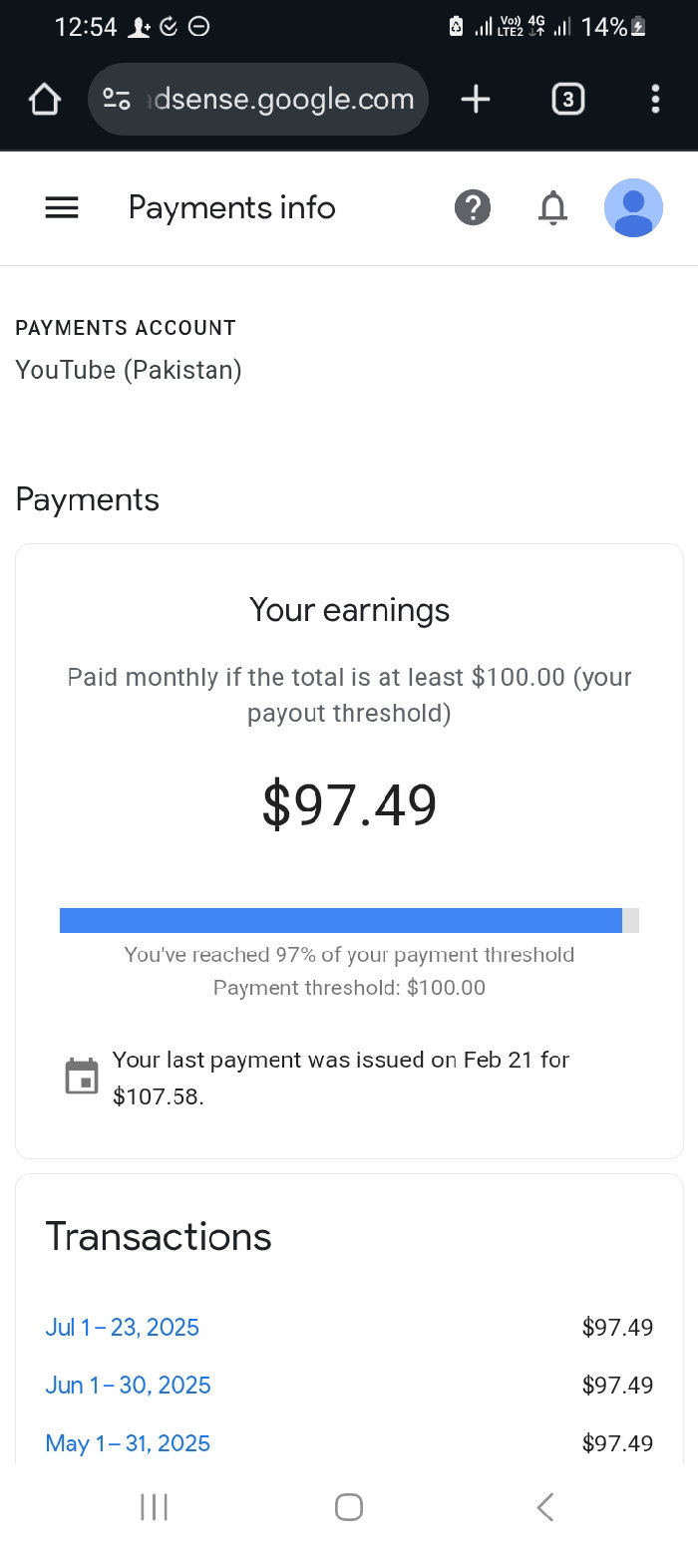Open the account profile avatar
Screen dimensions: 698x1551
click(633, 207)
